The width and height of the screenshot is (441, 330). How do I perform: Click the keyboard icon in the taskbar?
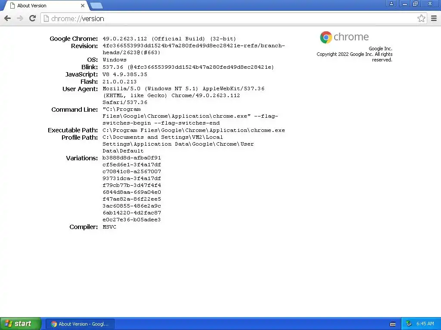[x=393, y=324]
